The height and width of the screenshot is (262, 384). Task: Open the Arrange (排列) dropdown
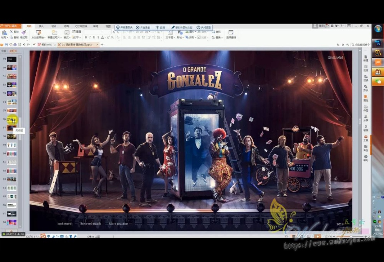point(190,38)
